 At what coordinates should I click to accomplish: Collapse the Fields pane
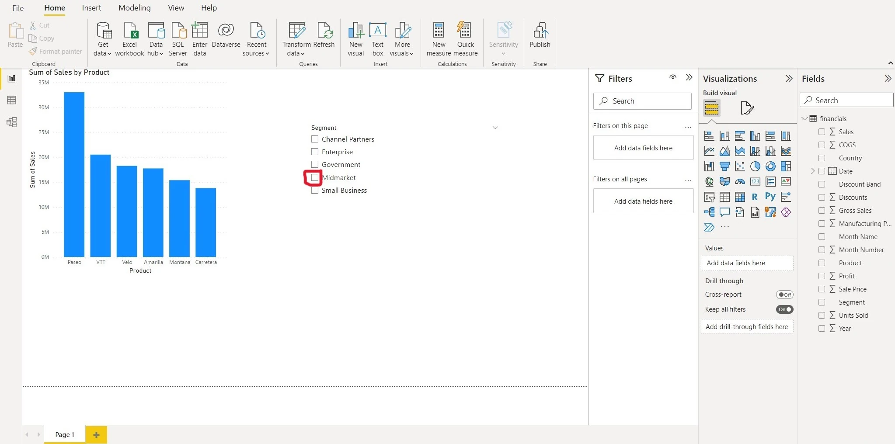point(888,79)
